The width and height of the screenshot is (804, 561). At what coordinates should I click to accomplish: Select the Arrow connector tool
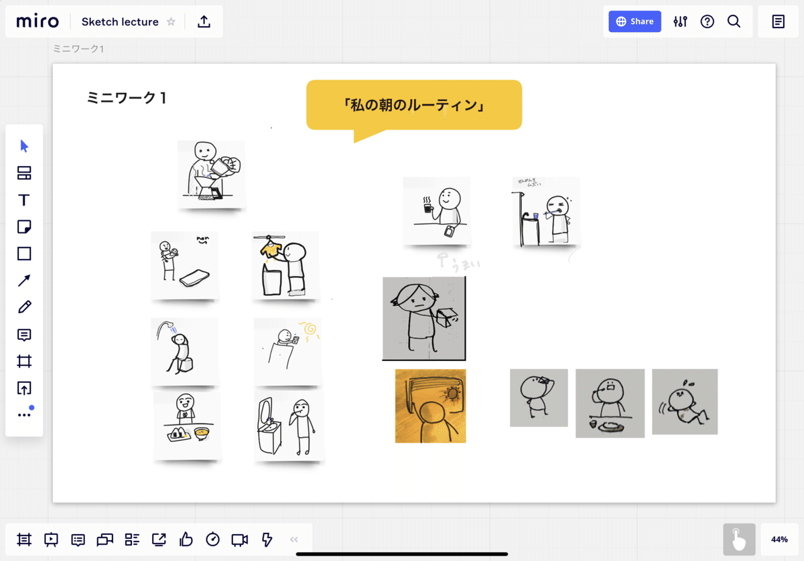click(x=24, y=280)
